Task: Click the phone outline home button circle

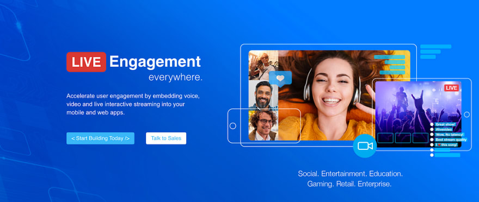Action: [x=233, y=126]
